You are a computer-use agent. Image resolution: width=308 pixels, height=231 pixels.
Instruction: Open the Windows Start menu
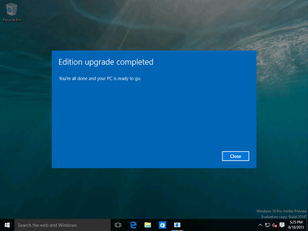(7, 225)
